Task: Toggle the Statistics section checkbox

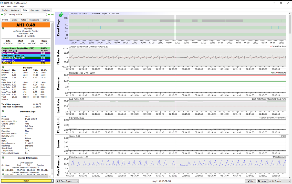Action: [x=3, y=67]
